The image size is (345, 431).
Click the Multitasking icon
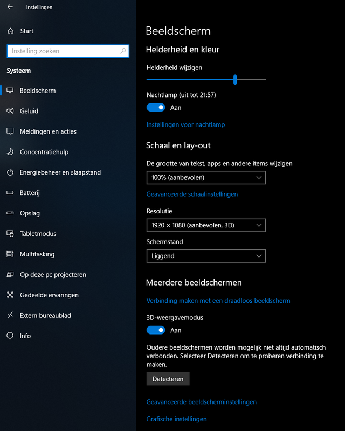[10, 254]
